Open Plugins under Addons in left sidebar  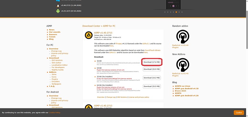tap(55, 79)
